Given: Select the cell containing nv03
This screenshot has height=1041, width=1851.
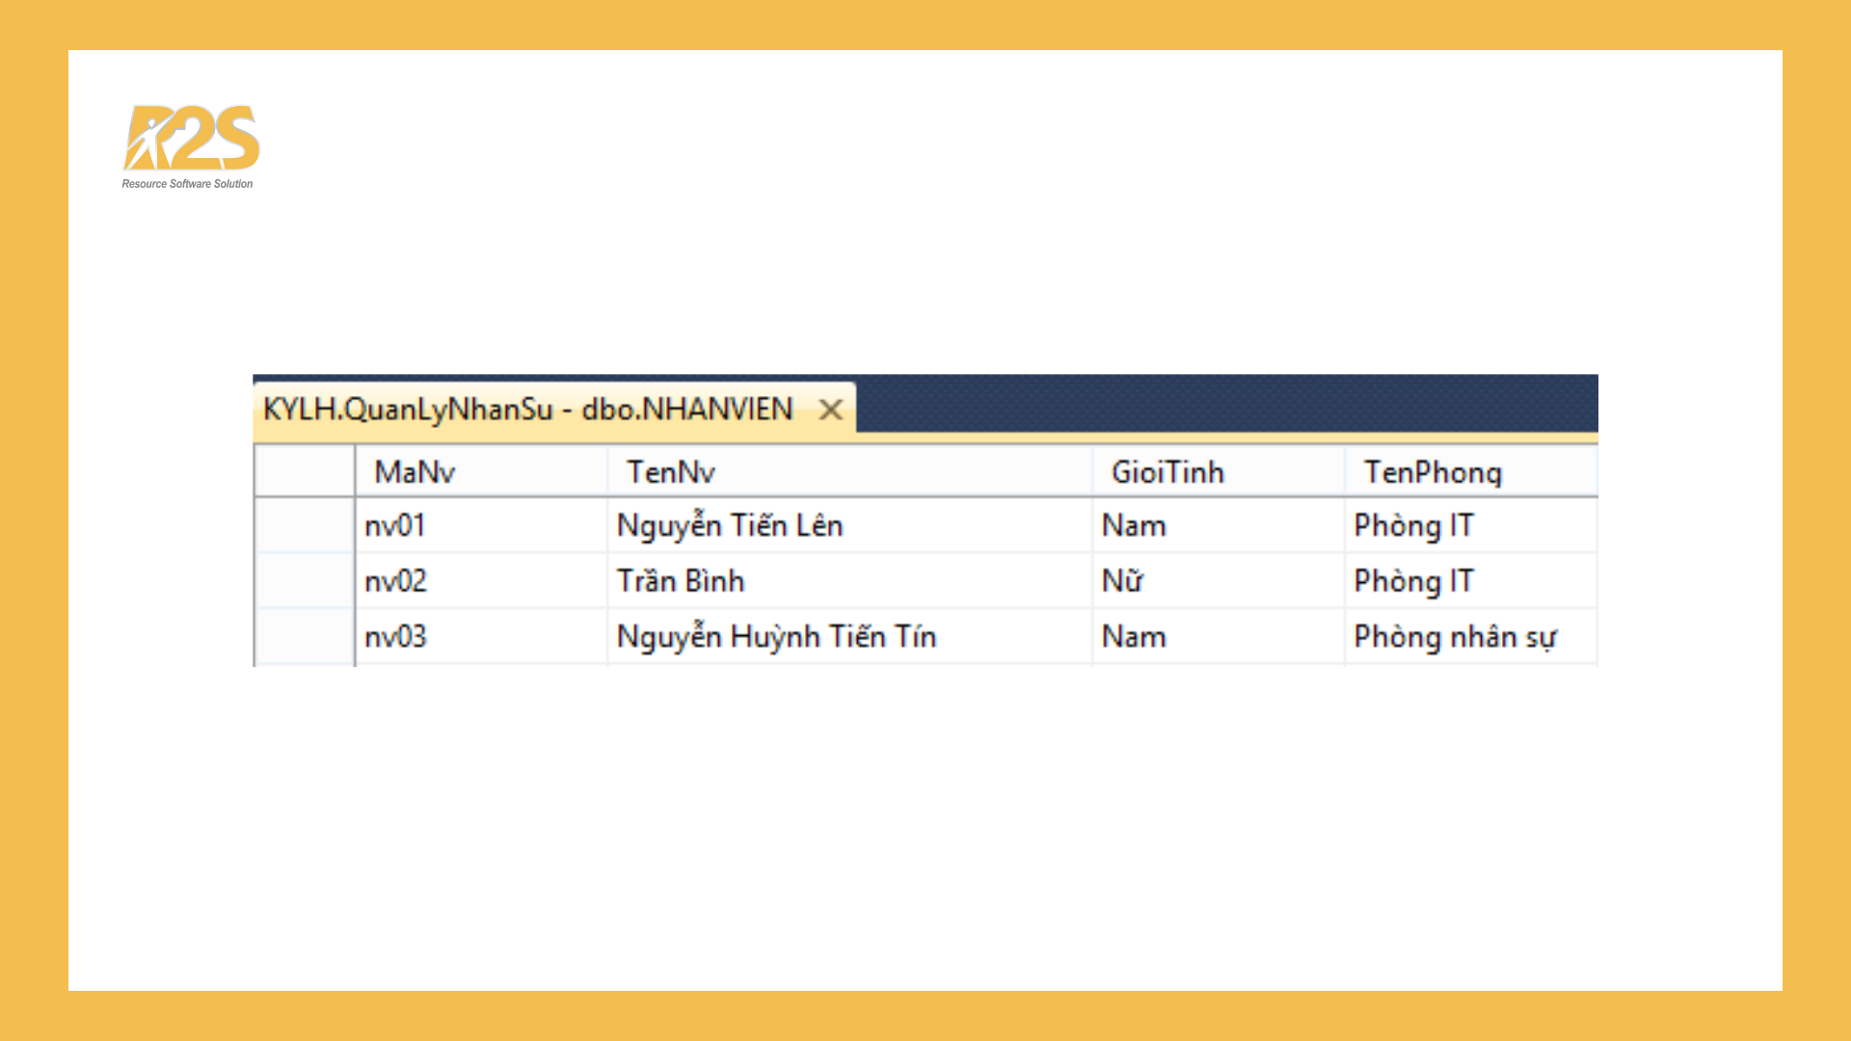Looking at the screenshot, I should tap(395, 636).
